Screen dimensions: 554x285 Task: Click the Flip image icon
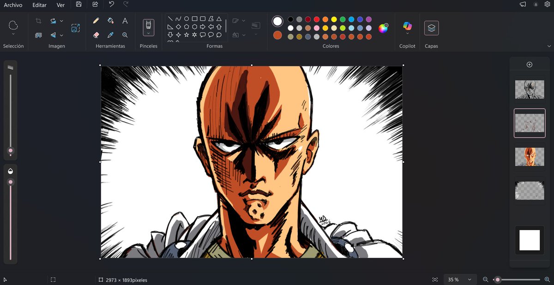coord(53,35)
